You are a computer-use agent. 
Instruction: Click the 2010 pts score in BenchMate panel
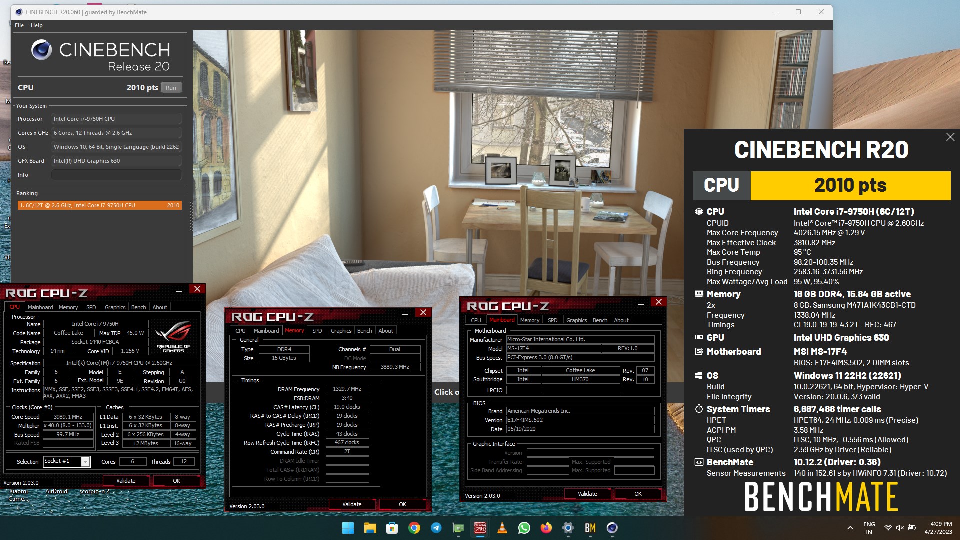(x=850, y=185)
